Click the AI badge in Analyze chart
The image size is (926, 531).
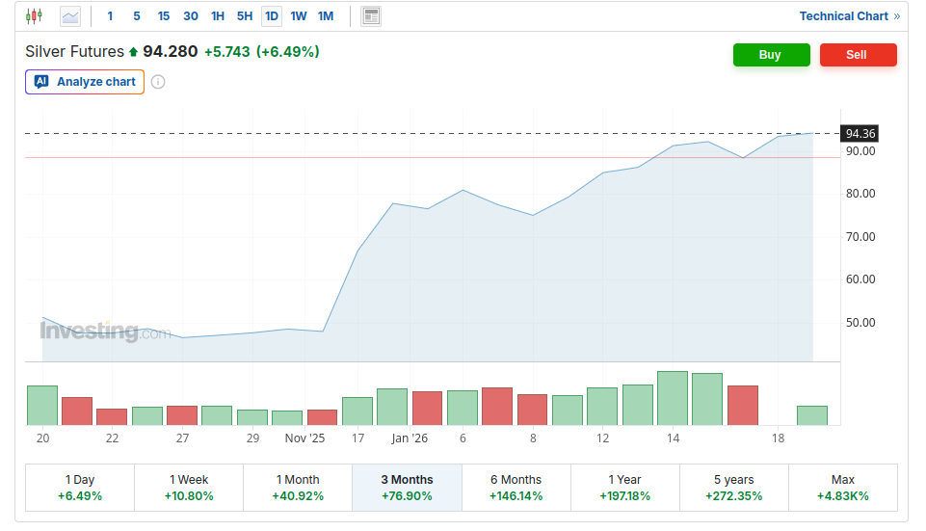[x=41, y=82]
